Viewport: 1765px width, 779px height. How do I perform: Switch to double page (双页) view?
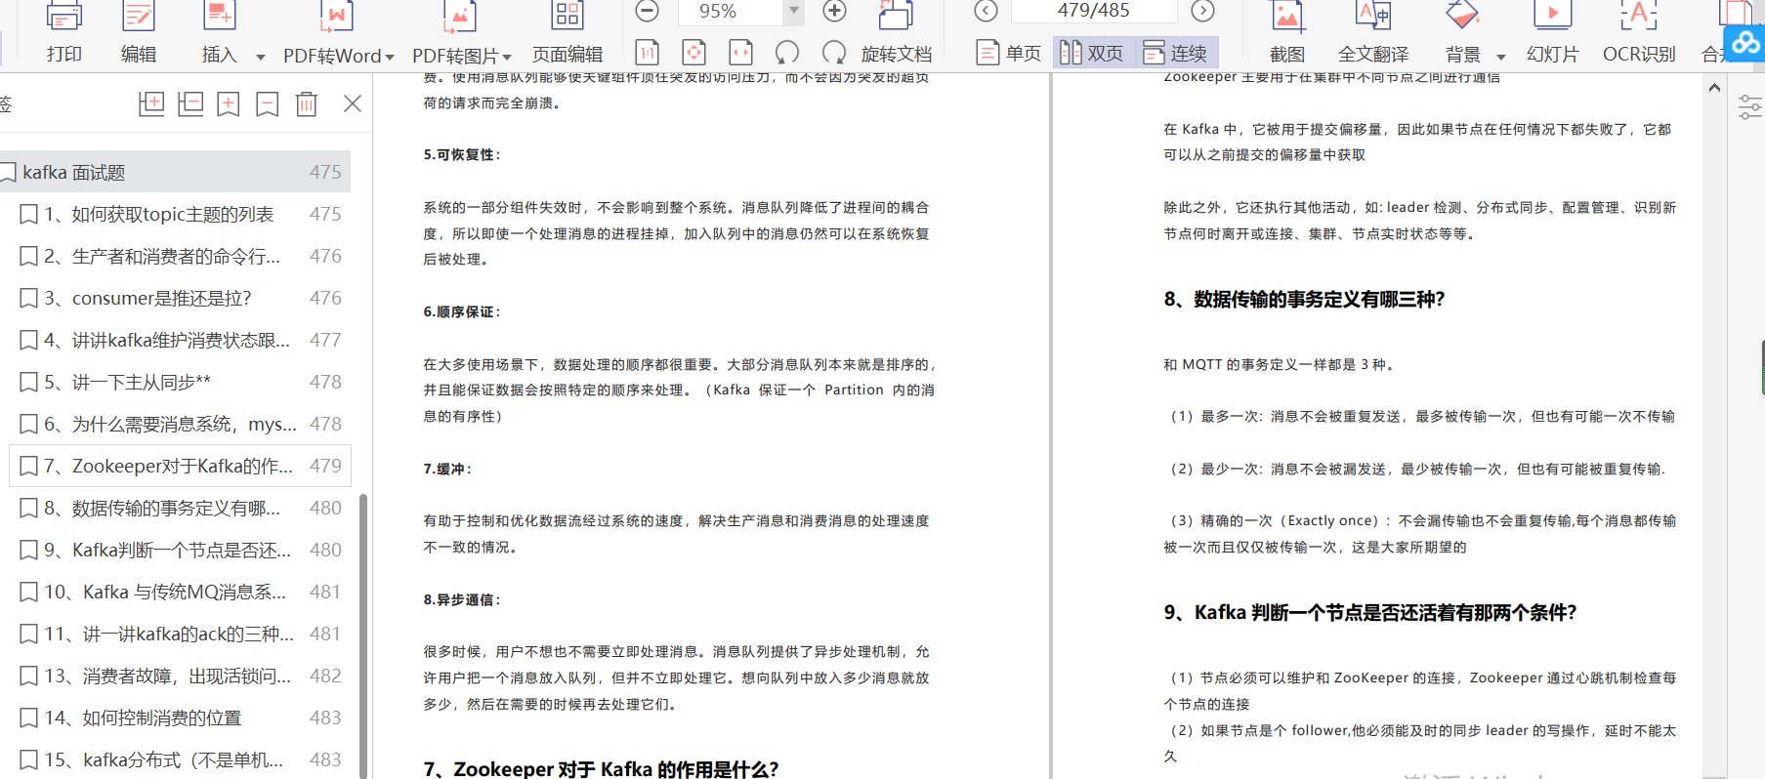[x=1093, y=53]
